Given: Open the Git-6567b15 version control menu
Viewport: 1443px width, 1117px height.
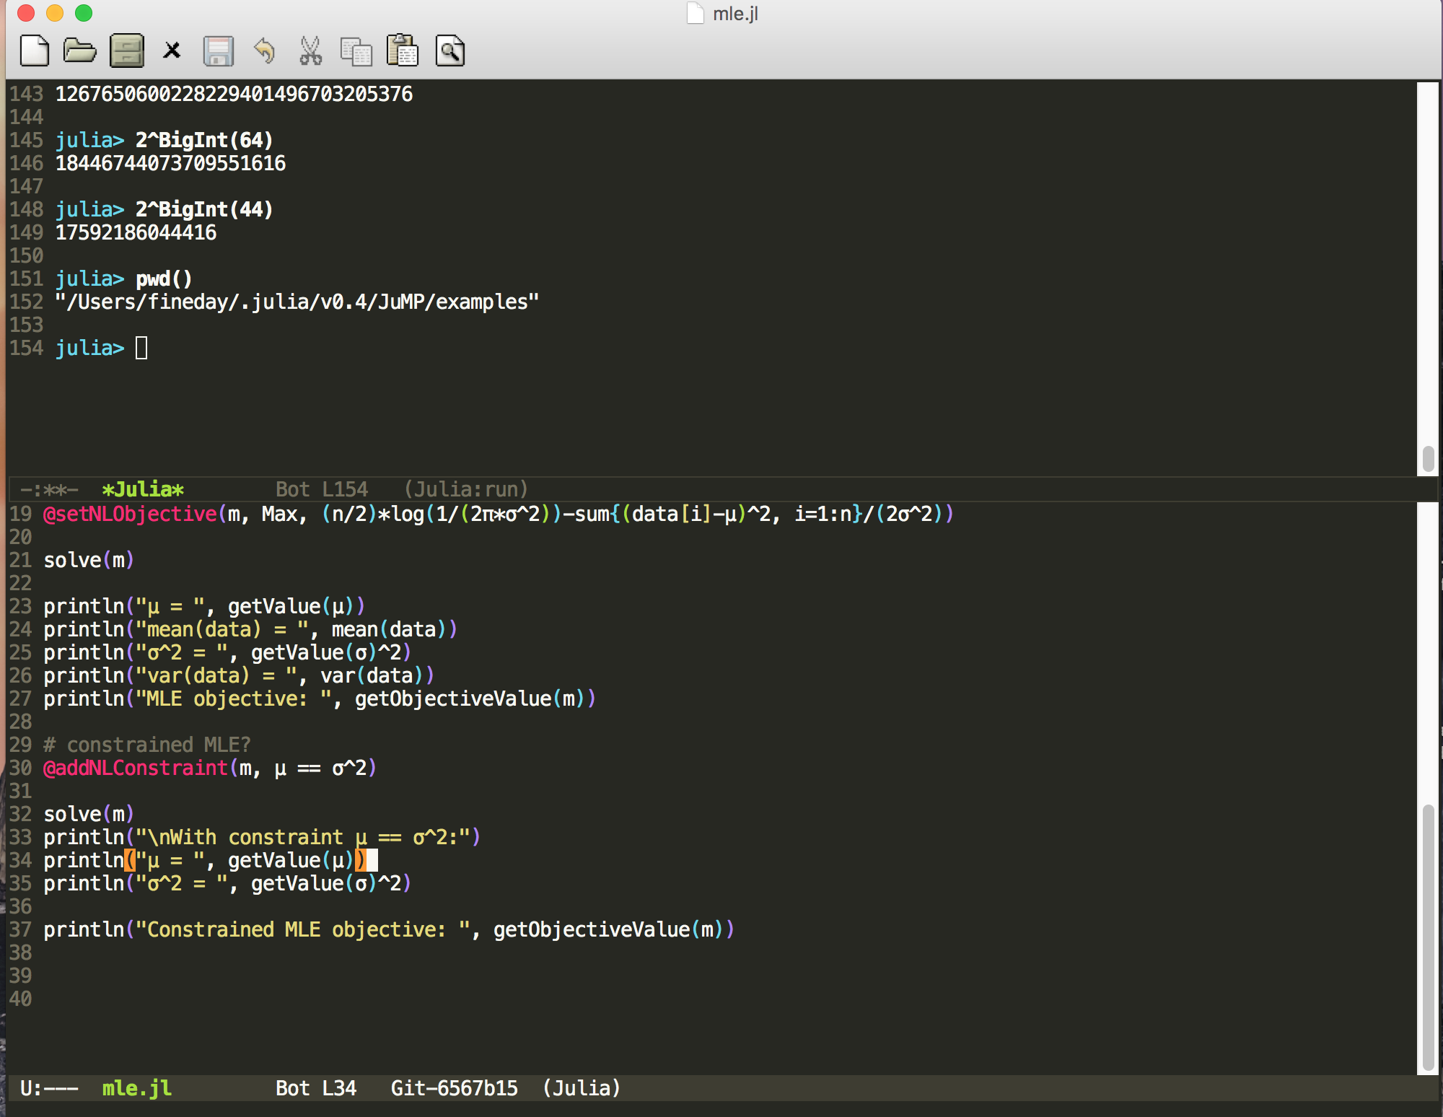Looking at the screenshot, I should coord(454,1088).
